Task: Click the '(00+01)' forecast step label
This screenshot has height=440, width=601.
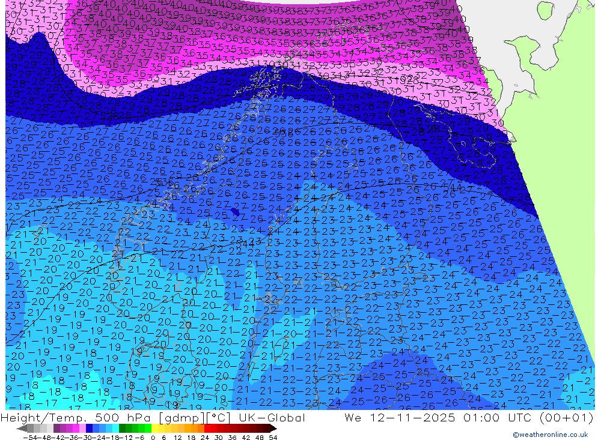Action: (x=566, y=417)
